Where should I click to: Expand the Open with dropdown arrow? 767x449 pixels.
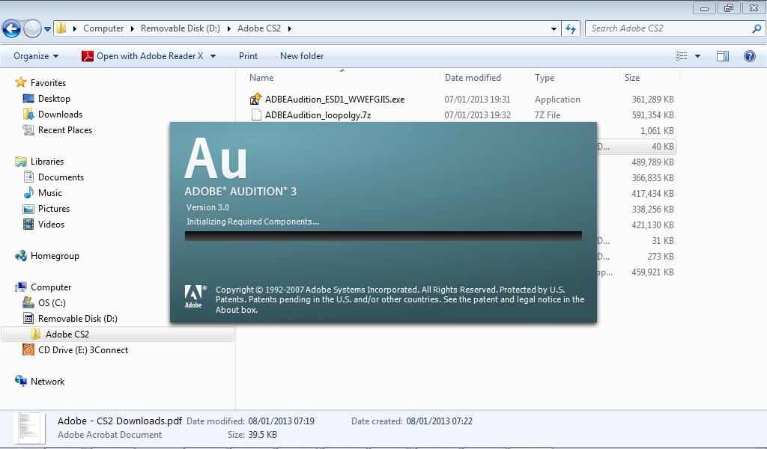point(213,56)
